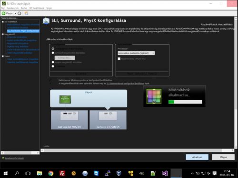This screenshot has height=178, width=238.
Task: Open Több megjelenítő beállítása in the tree
Action: (x=20, y=53)
